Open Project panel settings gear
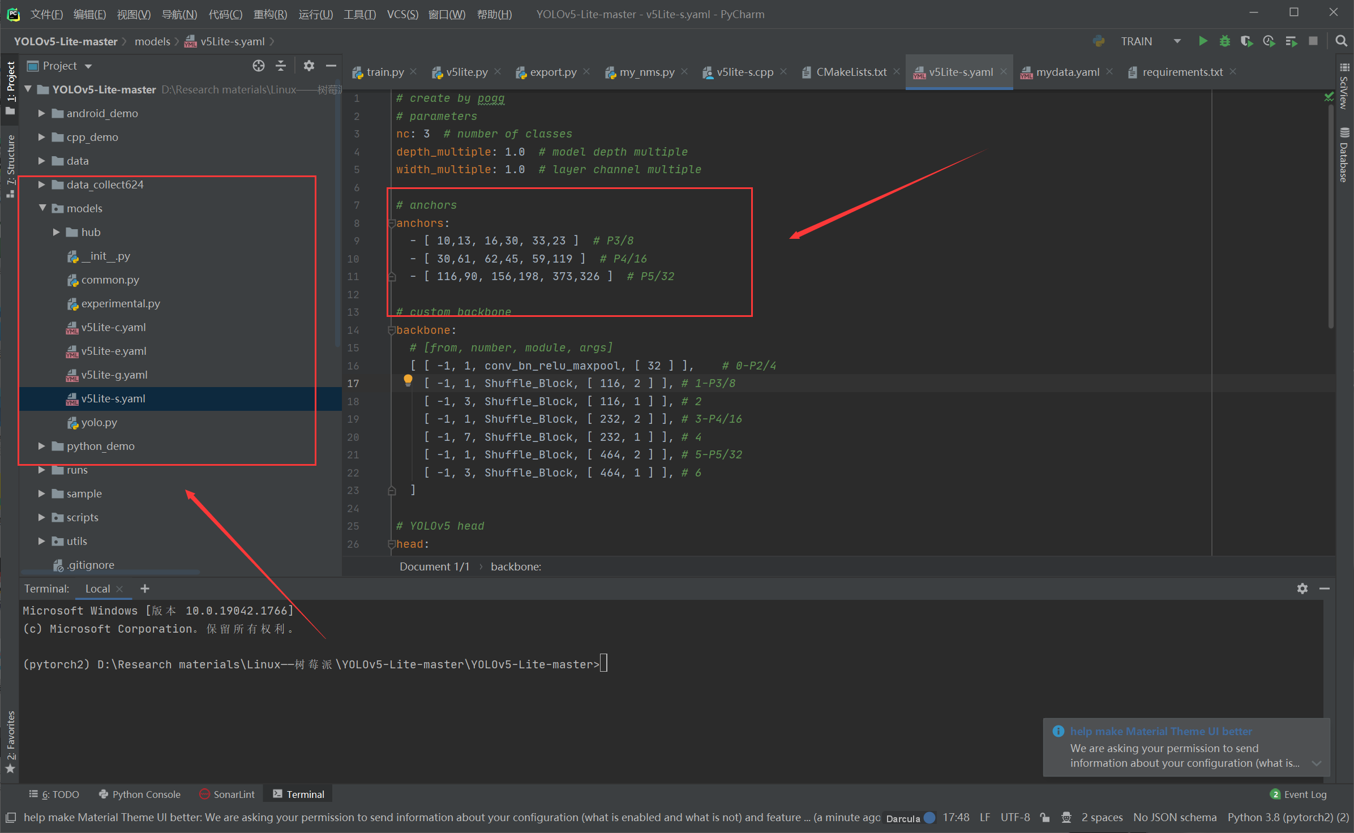 [x=308, y=66]
